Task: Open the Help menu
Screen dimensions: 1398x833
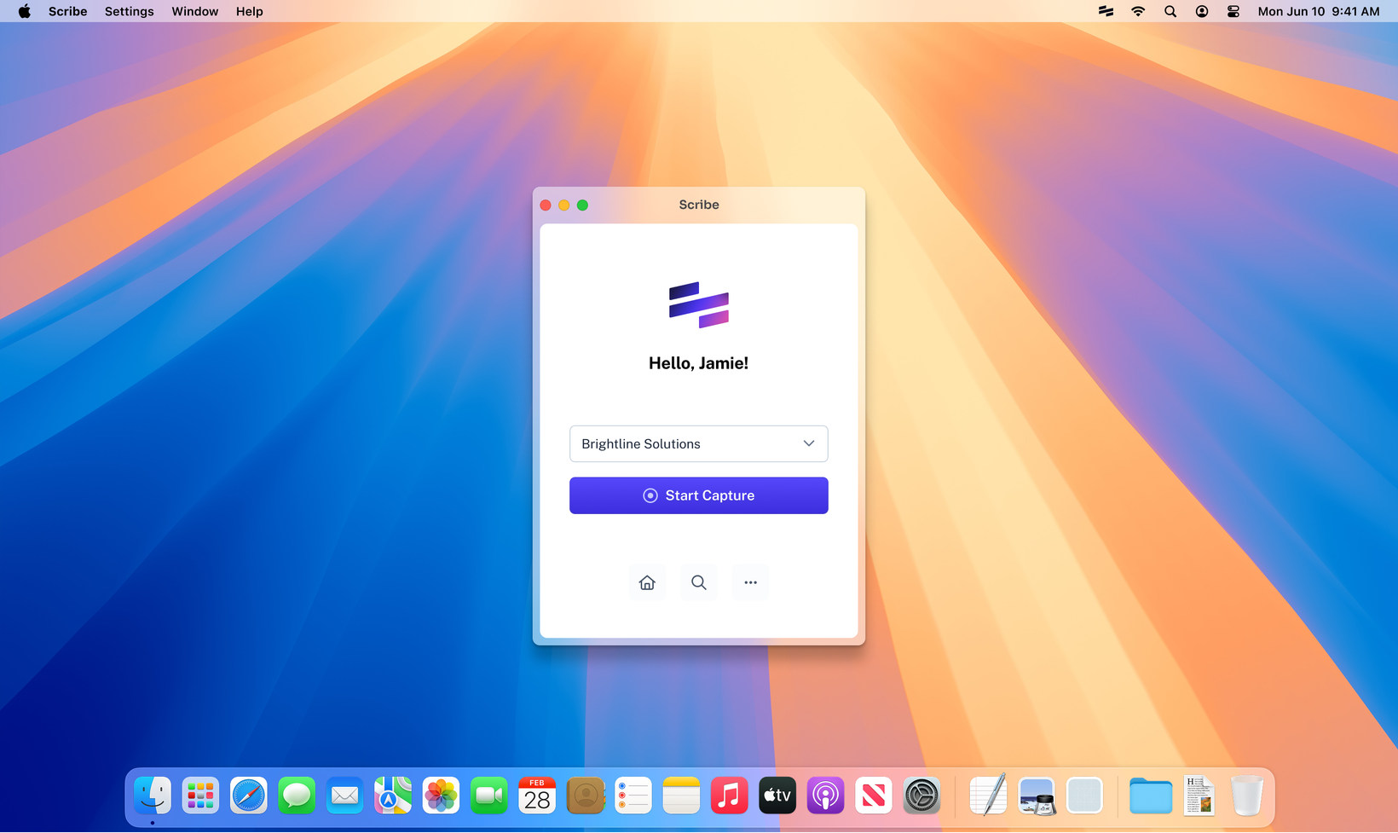Action: 250,11
